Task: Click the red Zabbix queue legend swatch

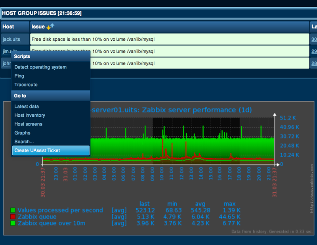Action: [x=13, y=217]
